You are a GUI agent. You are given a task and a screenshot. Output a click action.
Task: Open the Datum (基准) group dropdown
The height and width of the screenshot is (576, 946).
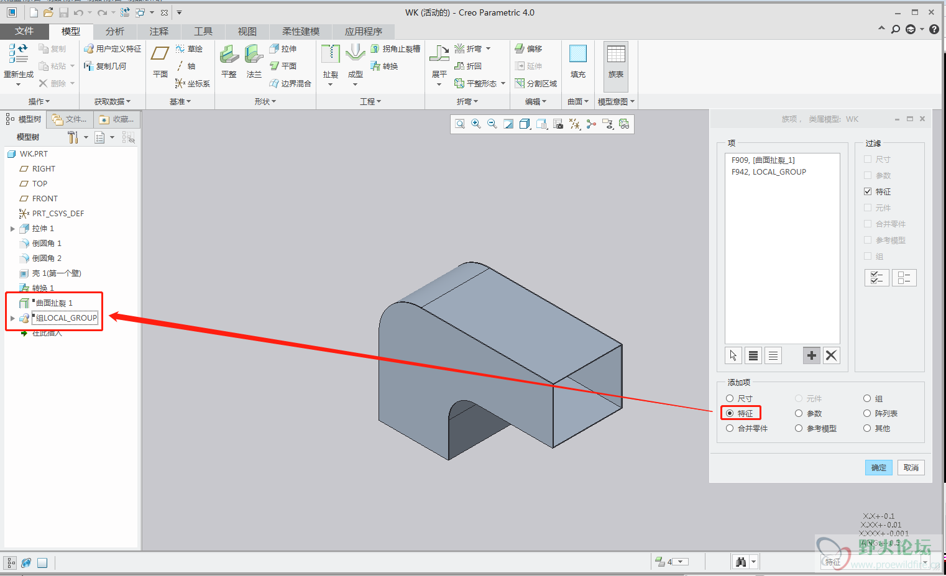click(180, 101)
